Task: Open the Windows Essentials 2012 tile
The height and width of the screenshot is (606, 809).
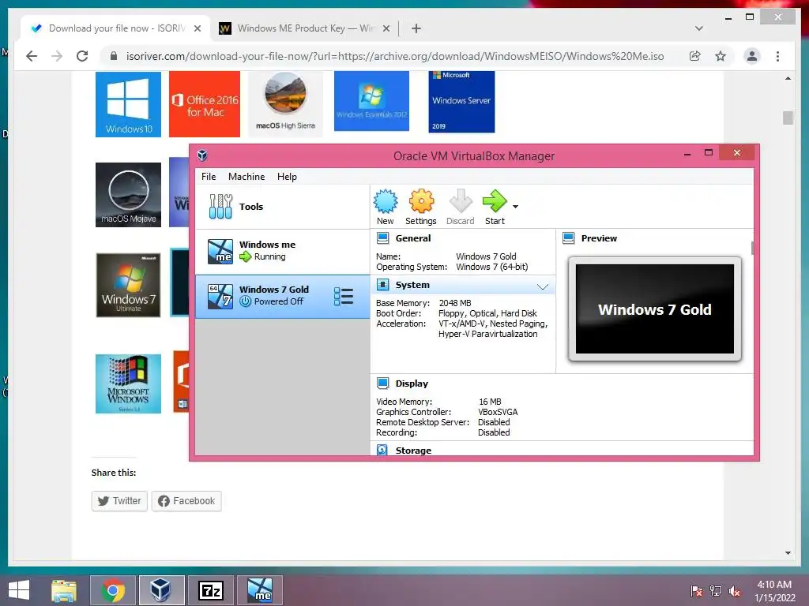Action: pos(371,101)
